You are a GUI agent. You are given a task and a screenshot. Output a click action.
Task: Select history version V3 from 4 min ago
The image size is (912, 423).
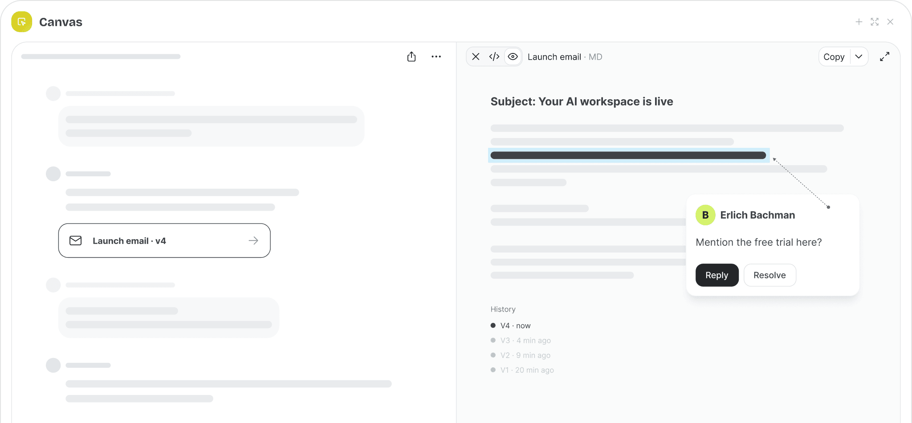(x=521, y=340)
